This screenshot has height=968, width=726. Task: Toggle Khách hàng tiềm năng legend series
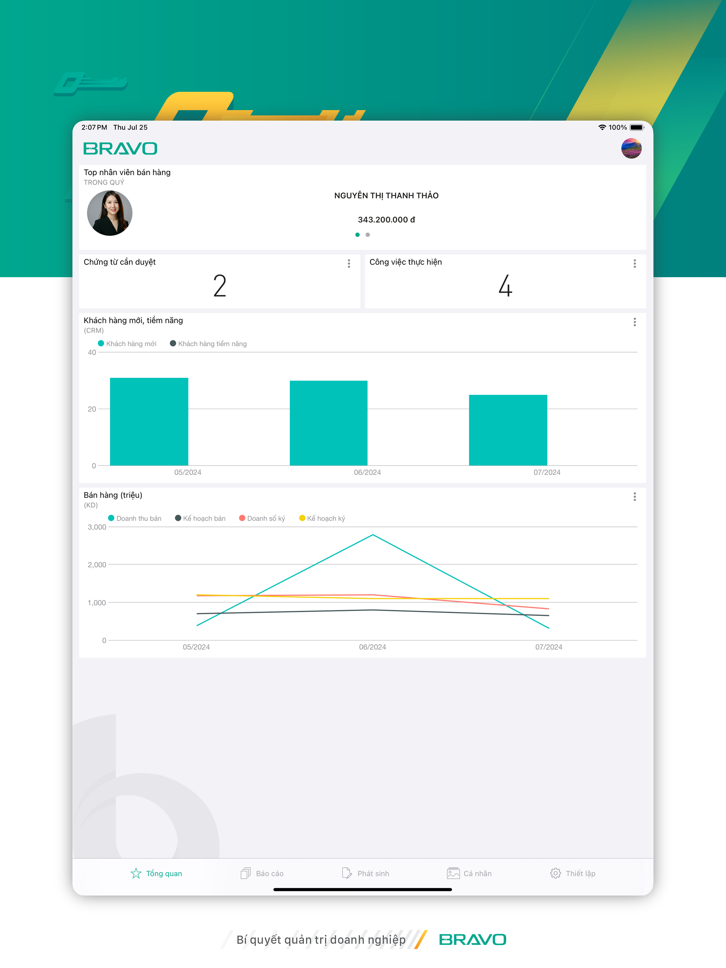208,344
